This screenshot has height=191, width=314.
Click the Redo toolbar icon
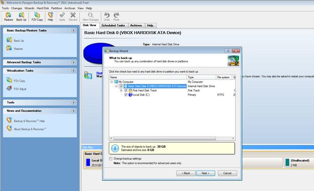[117, 15]
